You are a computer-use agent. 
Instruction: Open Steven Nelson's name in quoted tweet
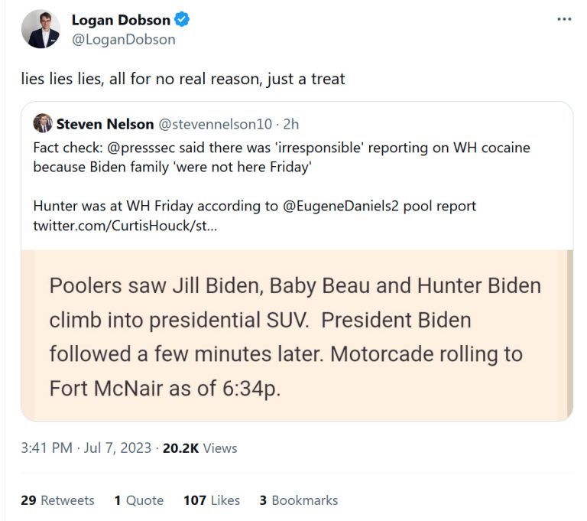point(105,123)
